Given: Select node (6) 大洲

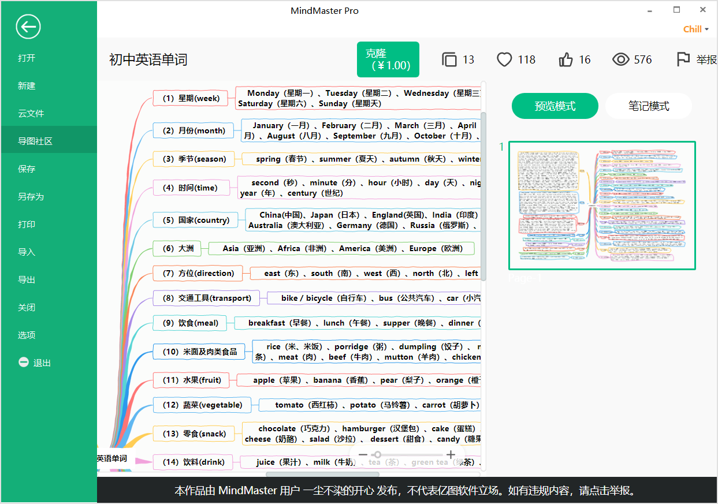Looking at the screenshot, I should pyautogui.click(x=178, y=248).
